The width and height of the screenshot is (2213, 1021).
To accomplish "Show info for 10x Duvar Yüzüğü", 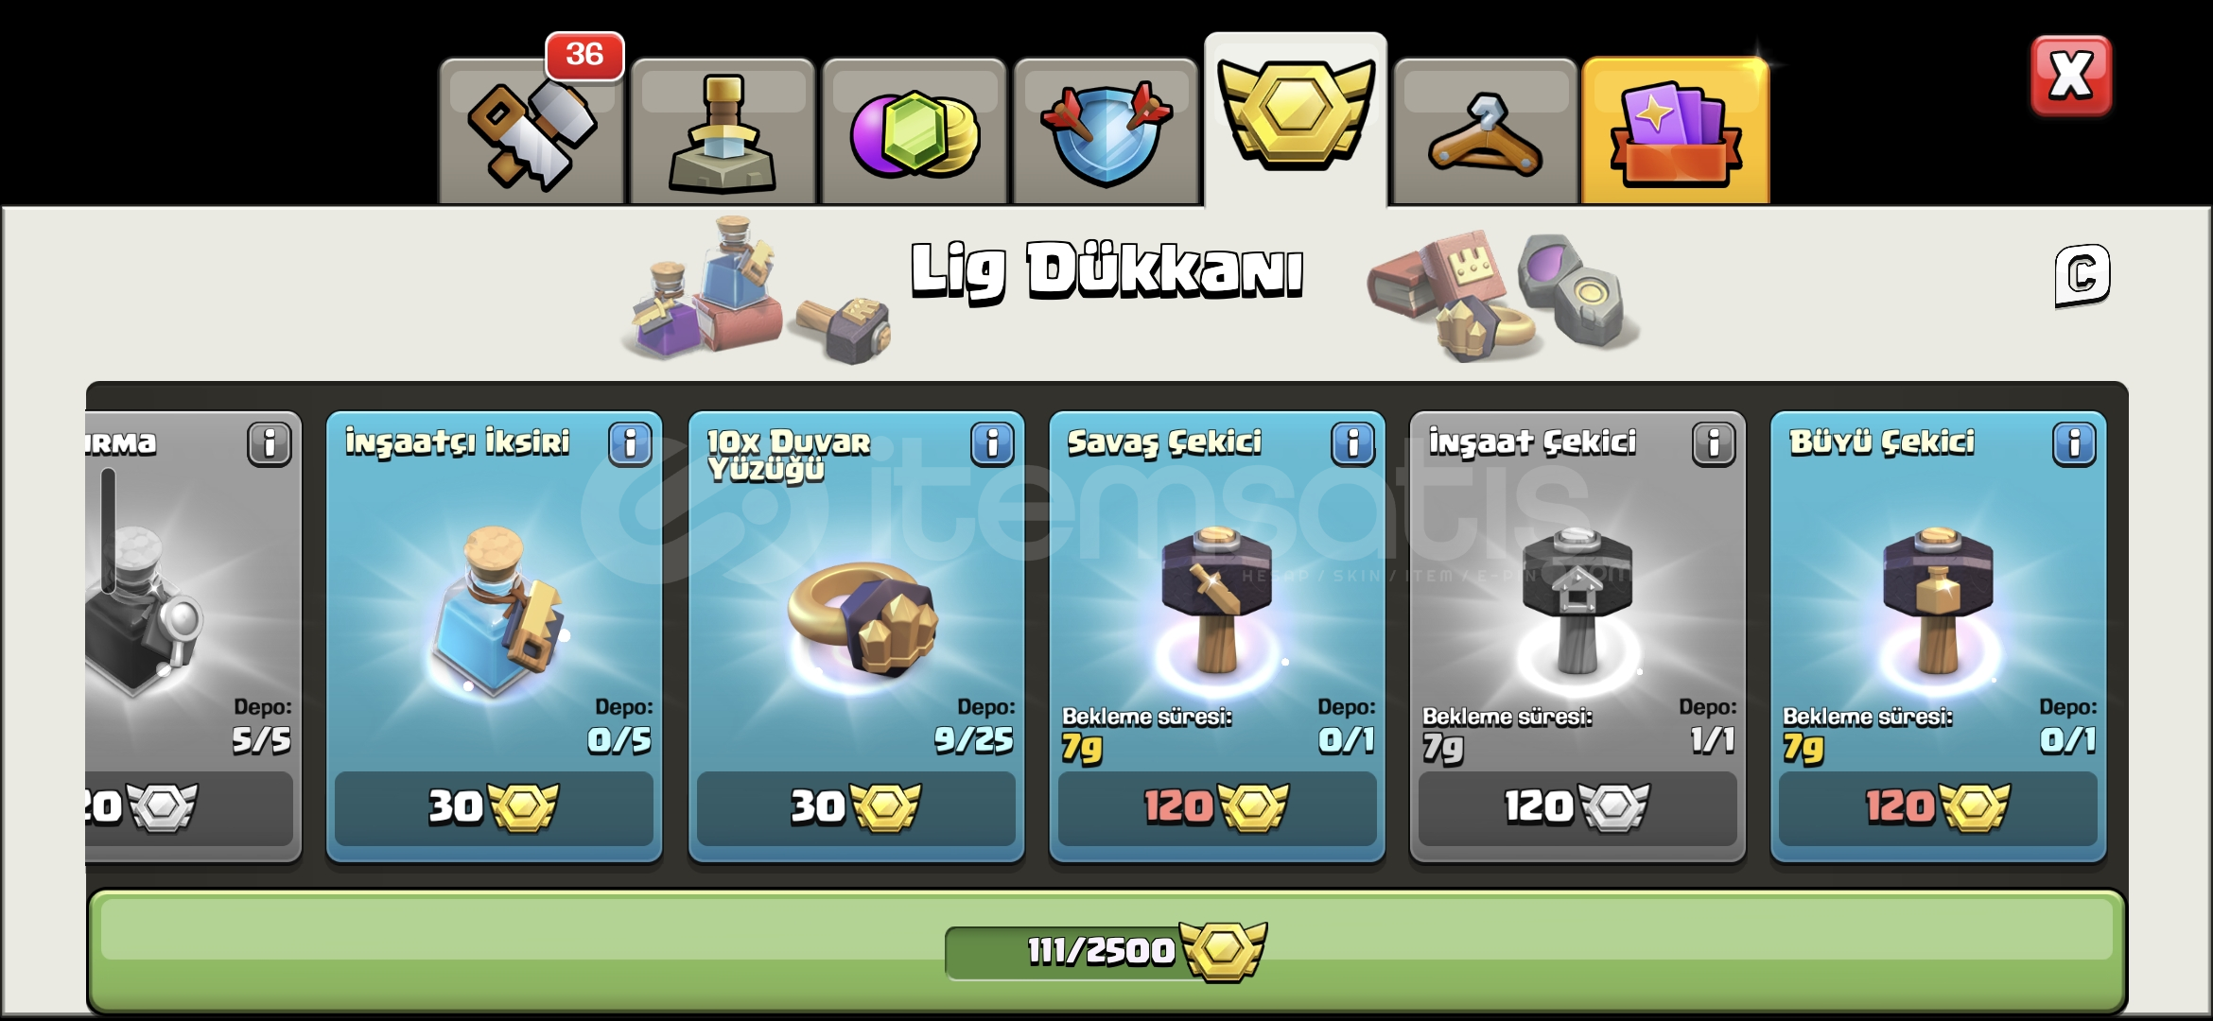I will coord(992,443).
